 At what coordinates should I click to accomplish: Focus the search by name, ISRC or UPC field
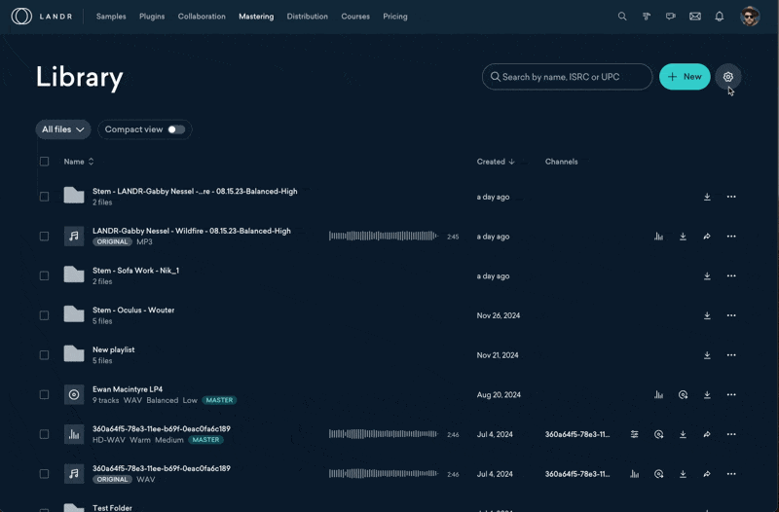(567, 77)
